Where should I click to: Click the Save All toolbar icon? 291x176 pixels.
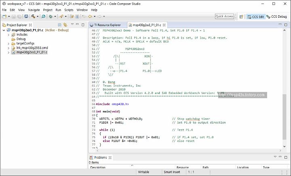point(19,17)
